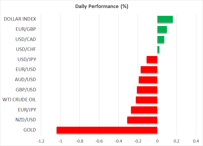Click the USD/JPY red bar
The height and width of the screenshot is (146, 203).
[x=152, y=59]
